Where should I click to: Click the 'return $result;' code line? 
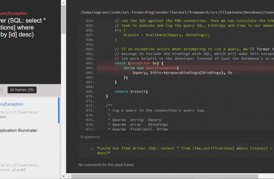[x=131, y=91]
